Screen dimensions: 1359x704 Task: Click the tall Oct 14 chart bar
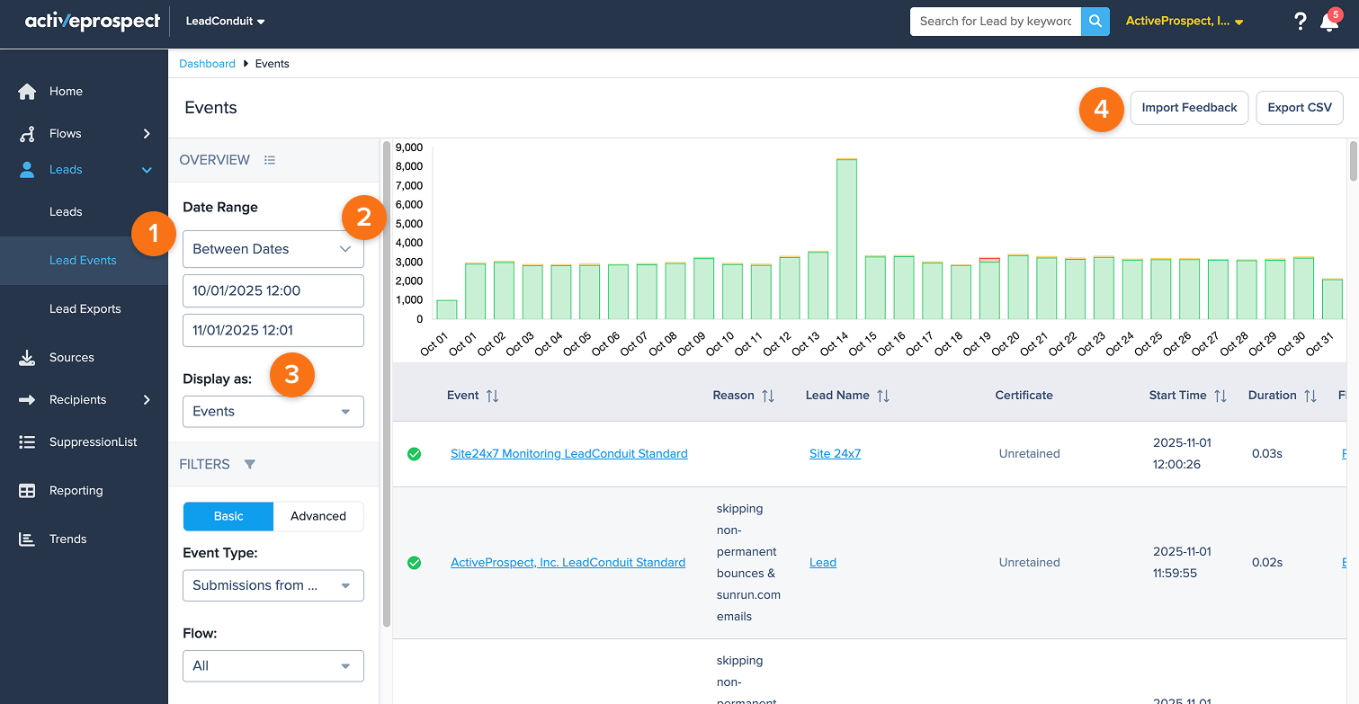pos(845,239)
